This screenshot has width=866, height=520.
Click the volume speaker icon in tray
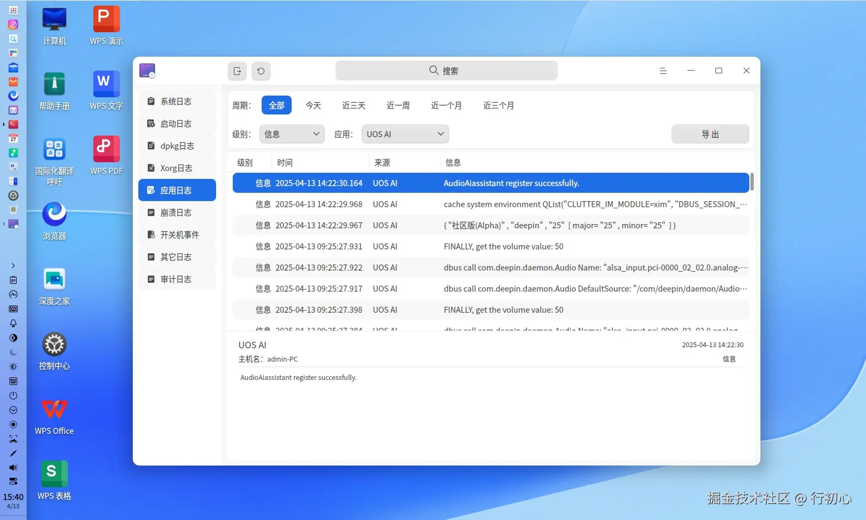13,468
